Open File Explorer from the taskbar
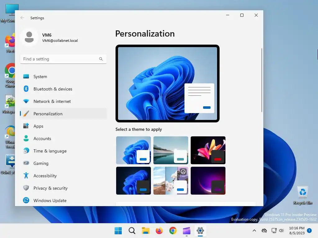 point(146,231)
